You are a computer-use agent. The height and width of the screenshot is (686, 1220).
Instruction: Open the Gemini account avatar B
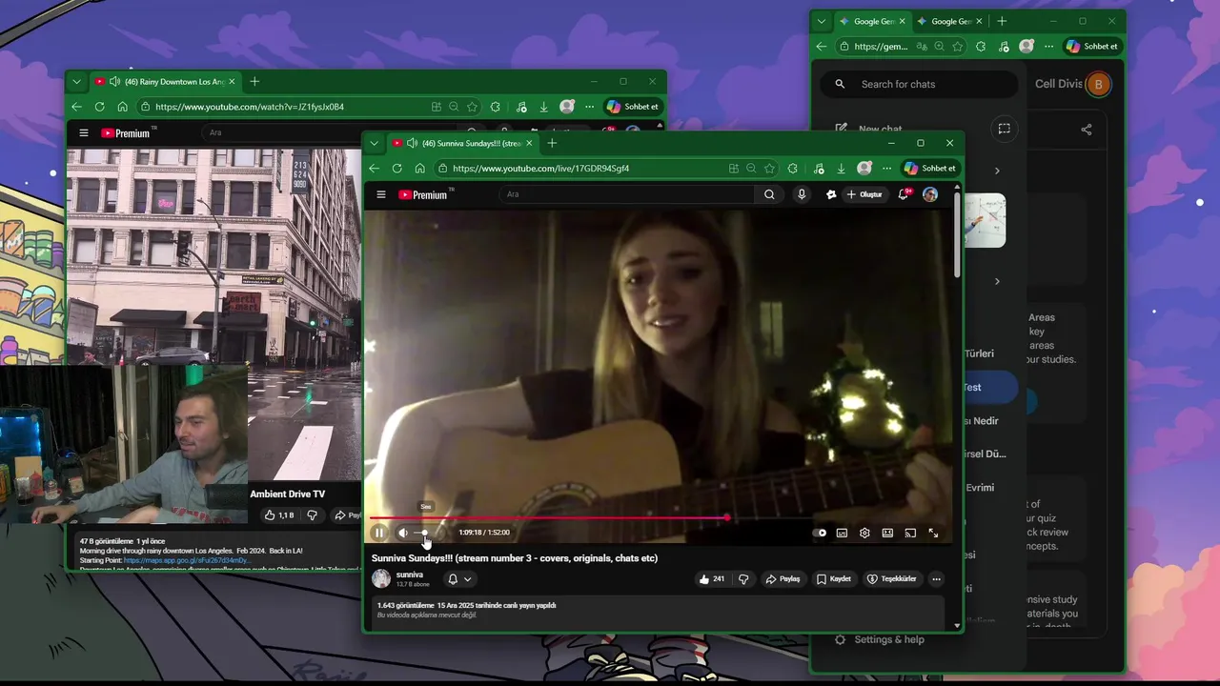pyautogui.click(x=1098, y=84)
